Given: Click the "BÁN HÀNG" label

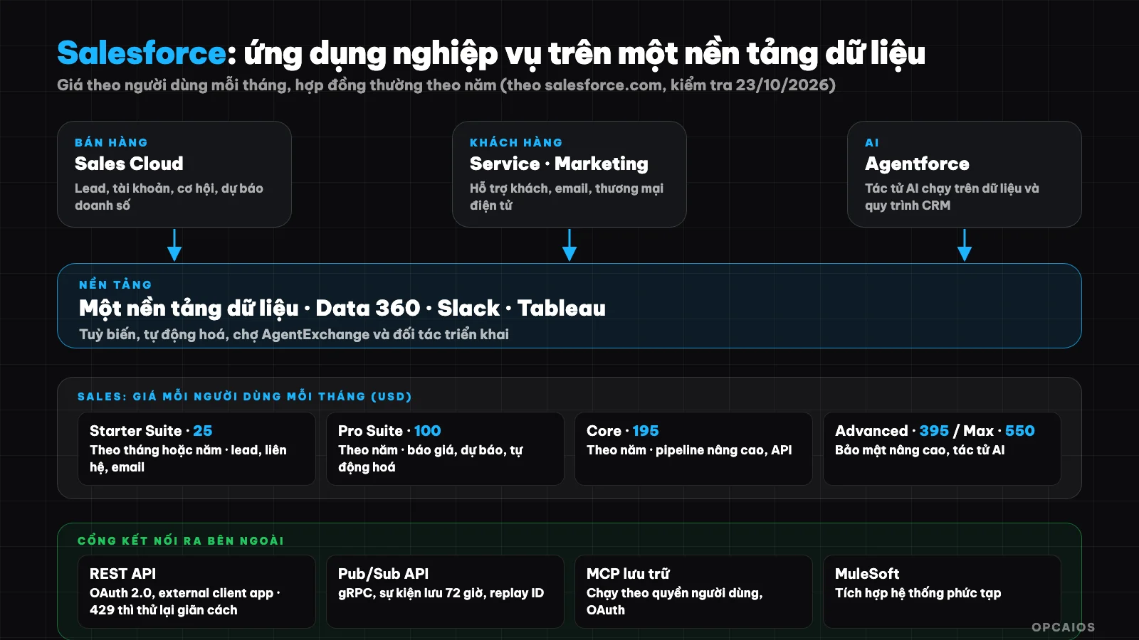Looking at the screenshot, I should click(x=111, y=142).
